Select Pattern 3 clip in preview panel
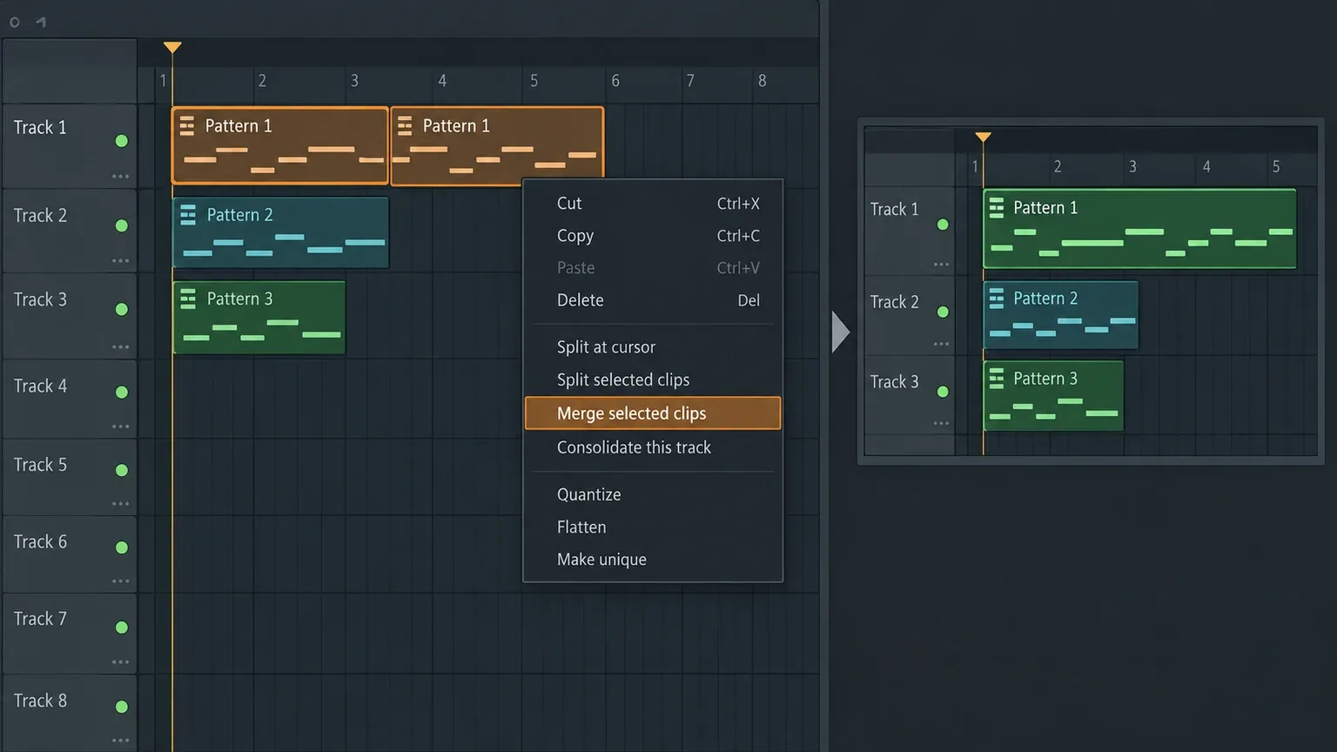The image size is (1337, 752). point(1054,396)
